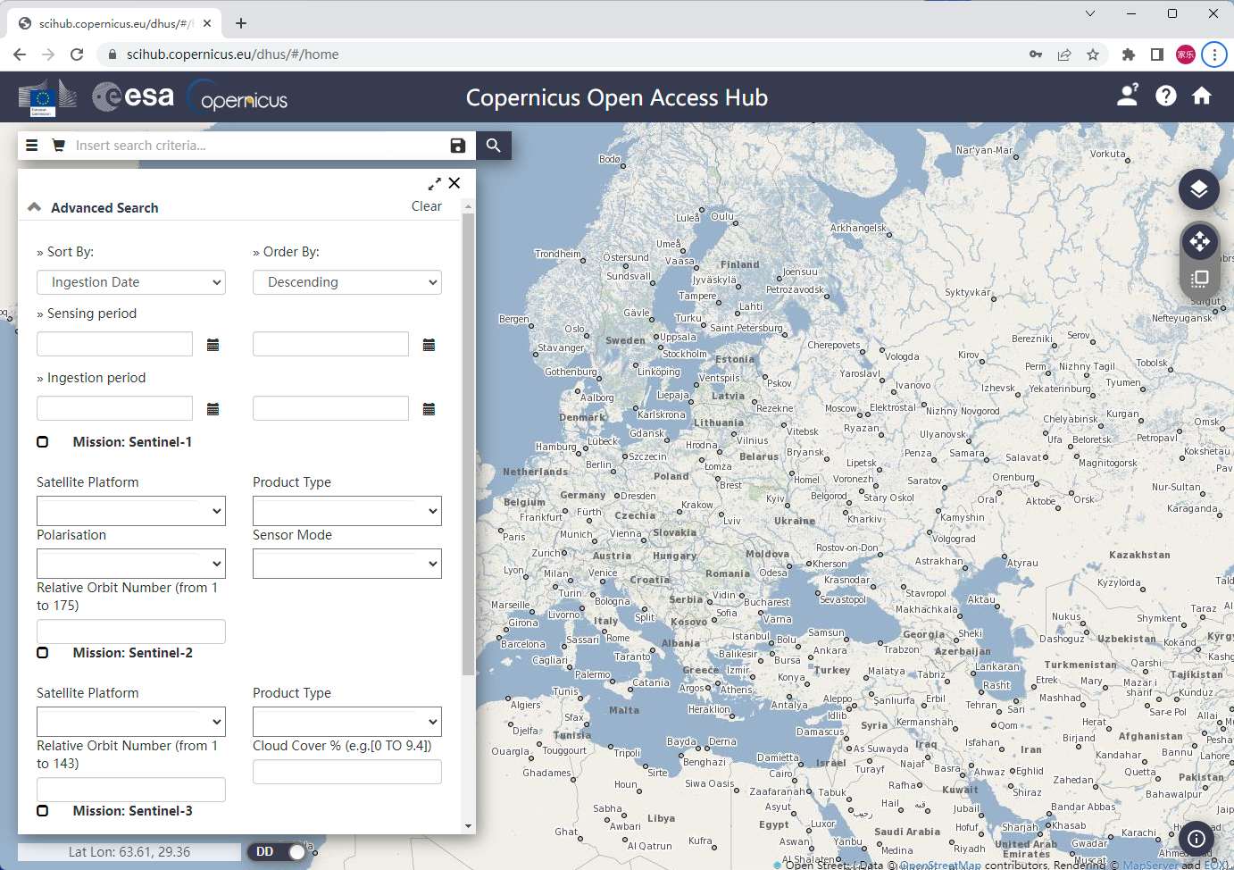Open the Polarisation dropdown

[x=131, y=564]
